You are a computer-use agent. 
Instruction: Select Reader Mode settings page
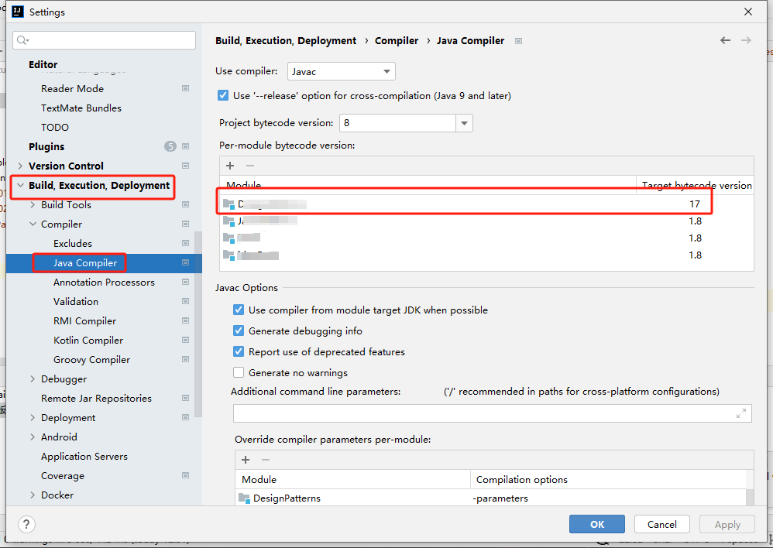(x=73, y=89)
